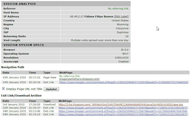Click the Javascript value Enabled

[x=123, y=61]
